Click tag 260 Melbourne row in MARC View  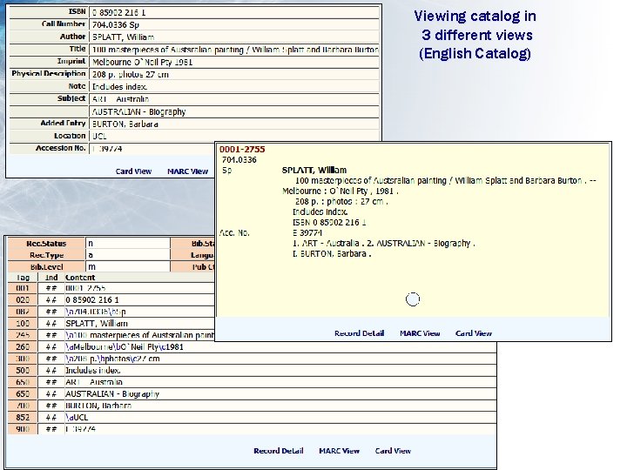[252, 347]
